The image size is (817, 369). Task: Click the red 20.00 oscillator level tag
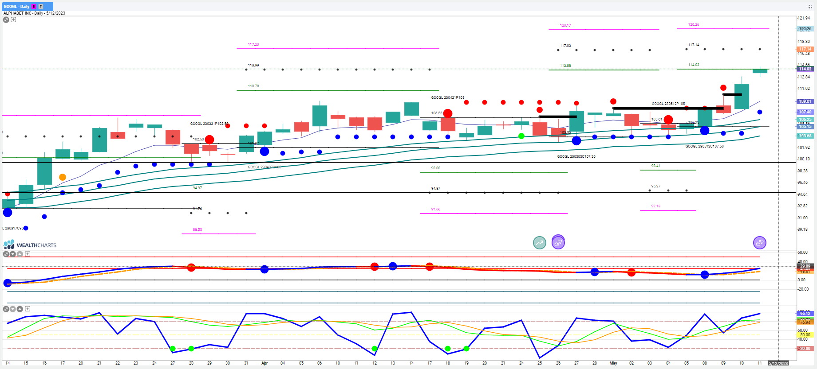[x=805, y=349]
